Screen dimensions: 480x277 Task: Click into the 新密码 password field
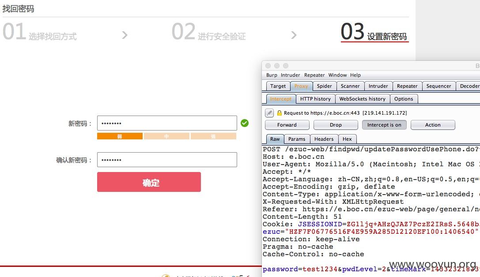click(167, 123)
